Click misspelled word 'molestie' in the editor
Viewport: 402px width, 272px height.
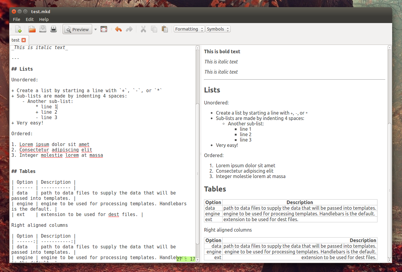[x=52, y=155]
